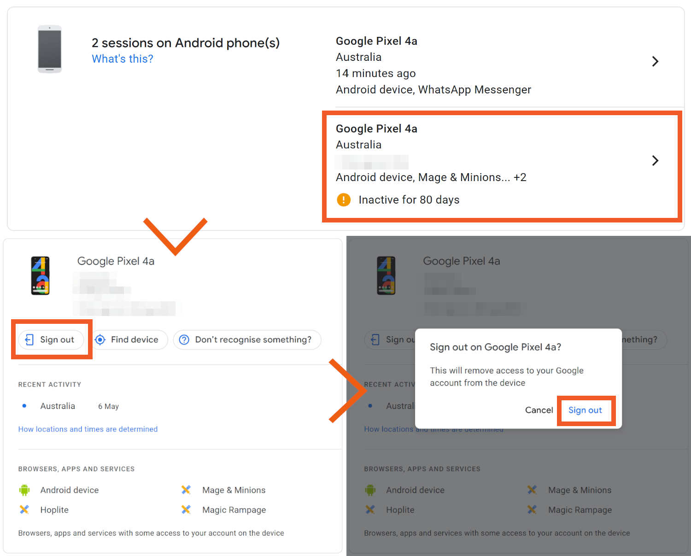Image resolution: width=691 pixels, height=556 pixels.
Task: Click the Find device button
Action: tap(130, 340)
